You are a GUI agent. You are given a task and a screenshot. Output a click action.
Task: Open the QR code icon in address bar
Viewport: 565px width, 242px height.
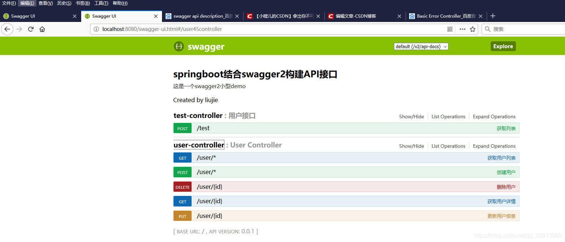[x=450, y=29]
